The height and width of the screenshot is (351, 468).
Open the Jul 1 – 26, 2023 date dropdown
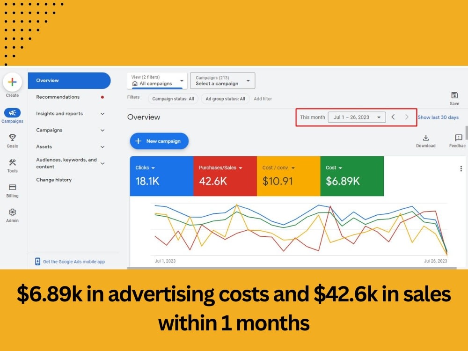pos(357,117)
